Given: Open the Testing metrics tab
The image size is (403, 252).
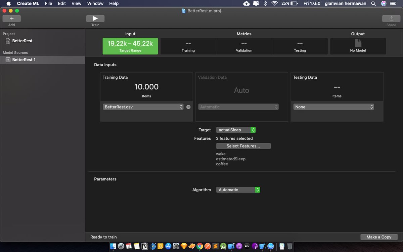Looking at the screenshot, I should coord(300,46).
